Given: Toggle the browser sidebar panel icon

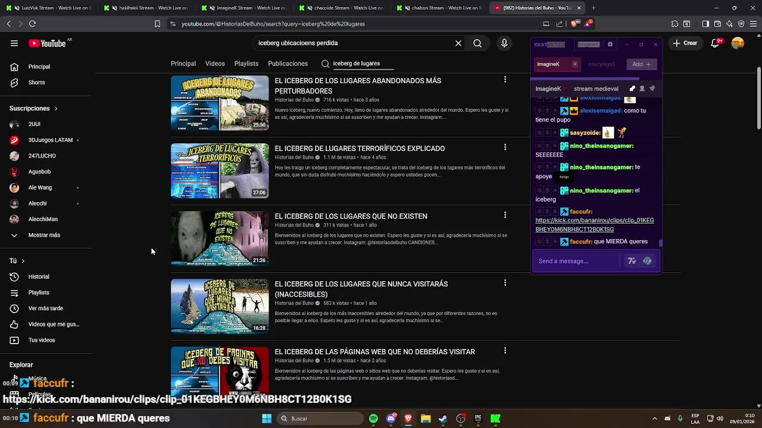Looking at the screenshot, I should pyautogui.click(x=705, y=24).
